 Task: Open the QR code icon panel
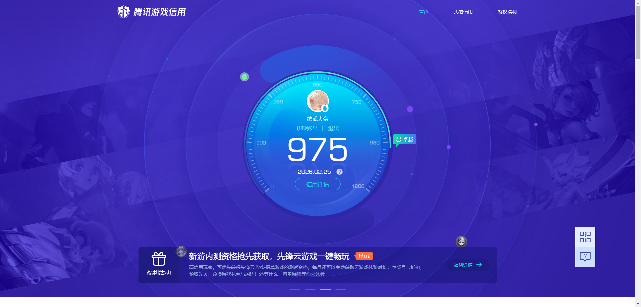tap(585, 237)
